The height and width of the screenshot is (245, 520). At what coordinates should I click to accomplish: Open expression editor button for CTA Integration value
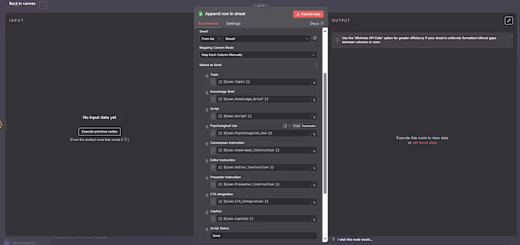click(x=314, y=203)
